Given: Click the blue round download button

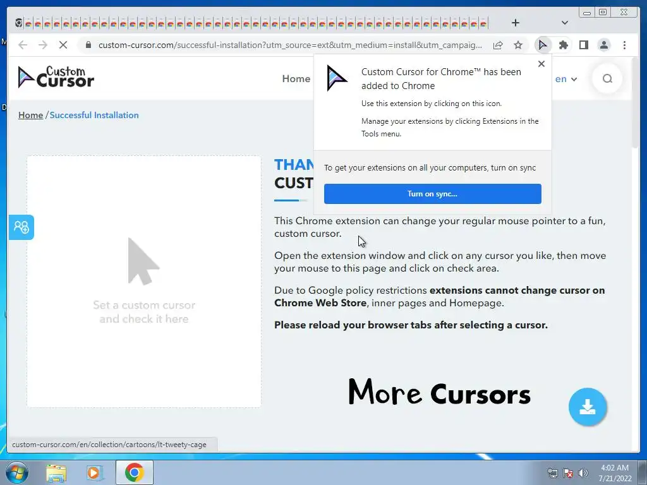Looking at the screenshot, I should (587, 407).
